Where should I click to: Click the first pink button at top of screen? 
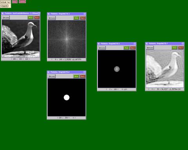tap(15, 2)
